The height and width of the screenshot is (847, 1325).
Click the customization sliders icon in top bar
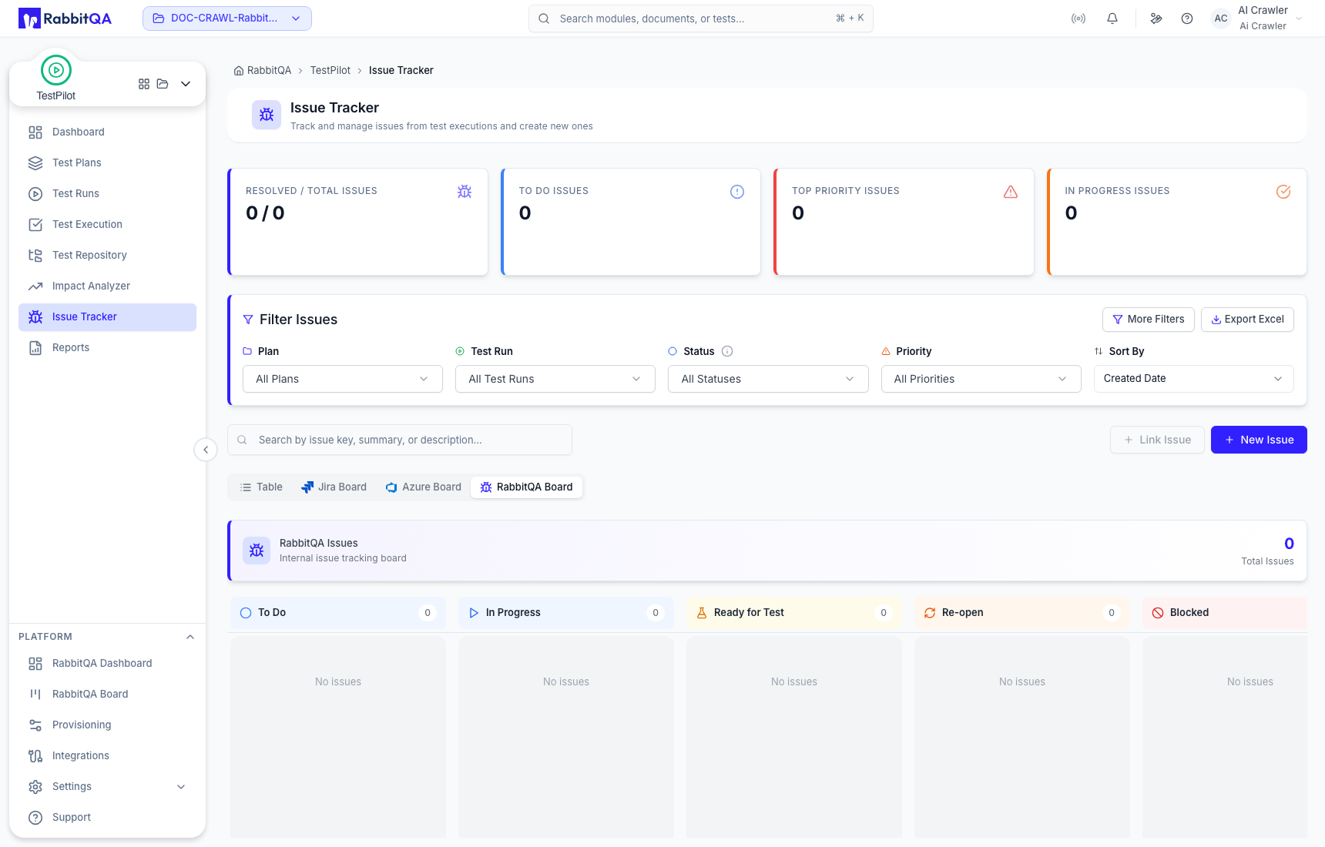pos(1156,18)
